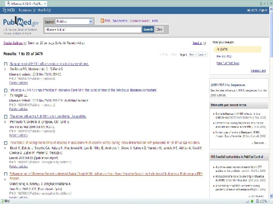Click the vertical scrollbar thumb

271,34
